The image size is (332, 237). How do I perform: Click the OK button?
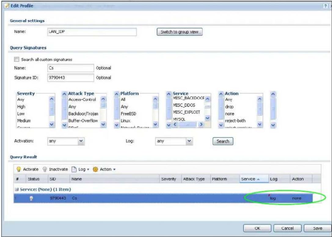[257, 228]
